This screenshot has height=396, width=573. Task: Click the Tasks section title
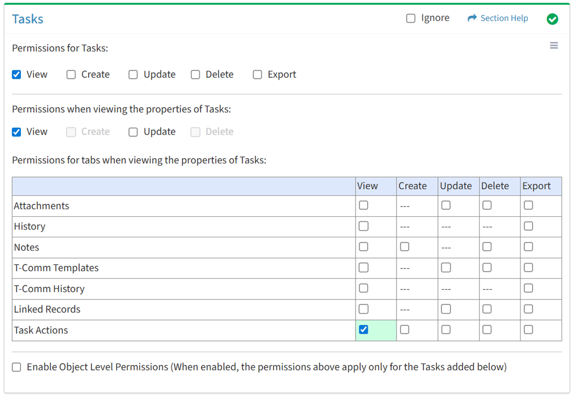(x=28, y=19)
